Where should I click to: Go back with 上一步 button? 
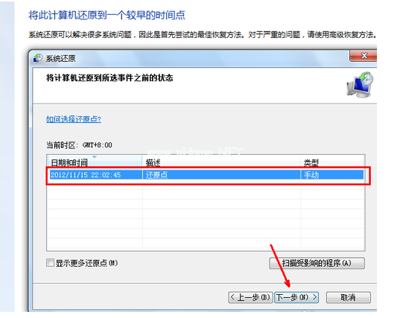[x=250, y=297]
